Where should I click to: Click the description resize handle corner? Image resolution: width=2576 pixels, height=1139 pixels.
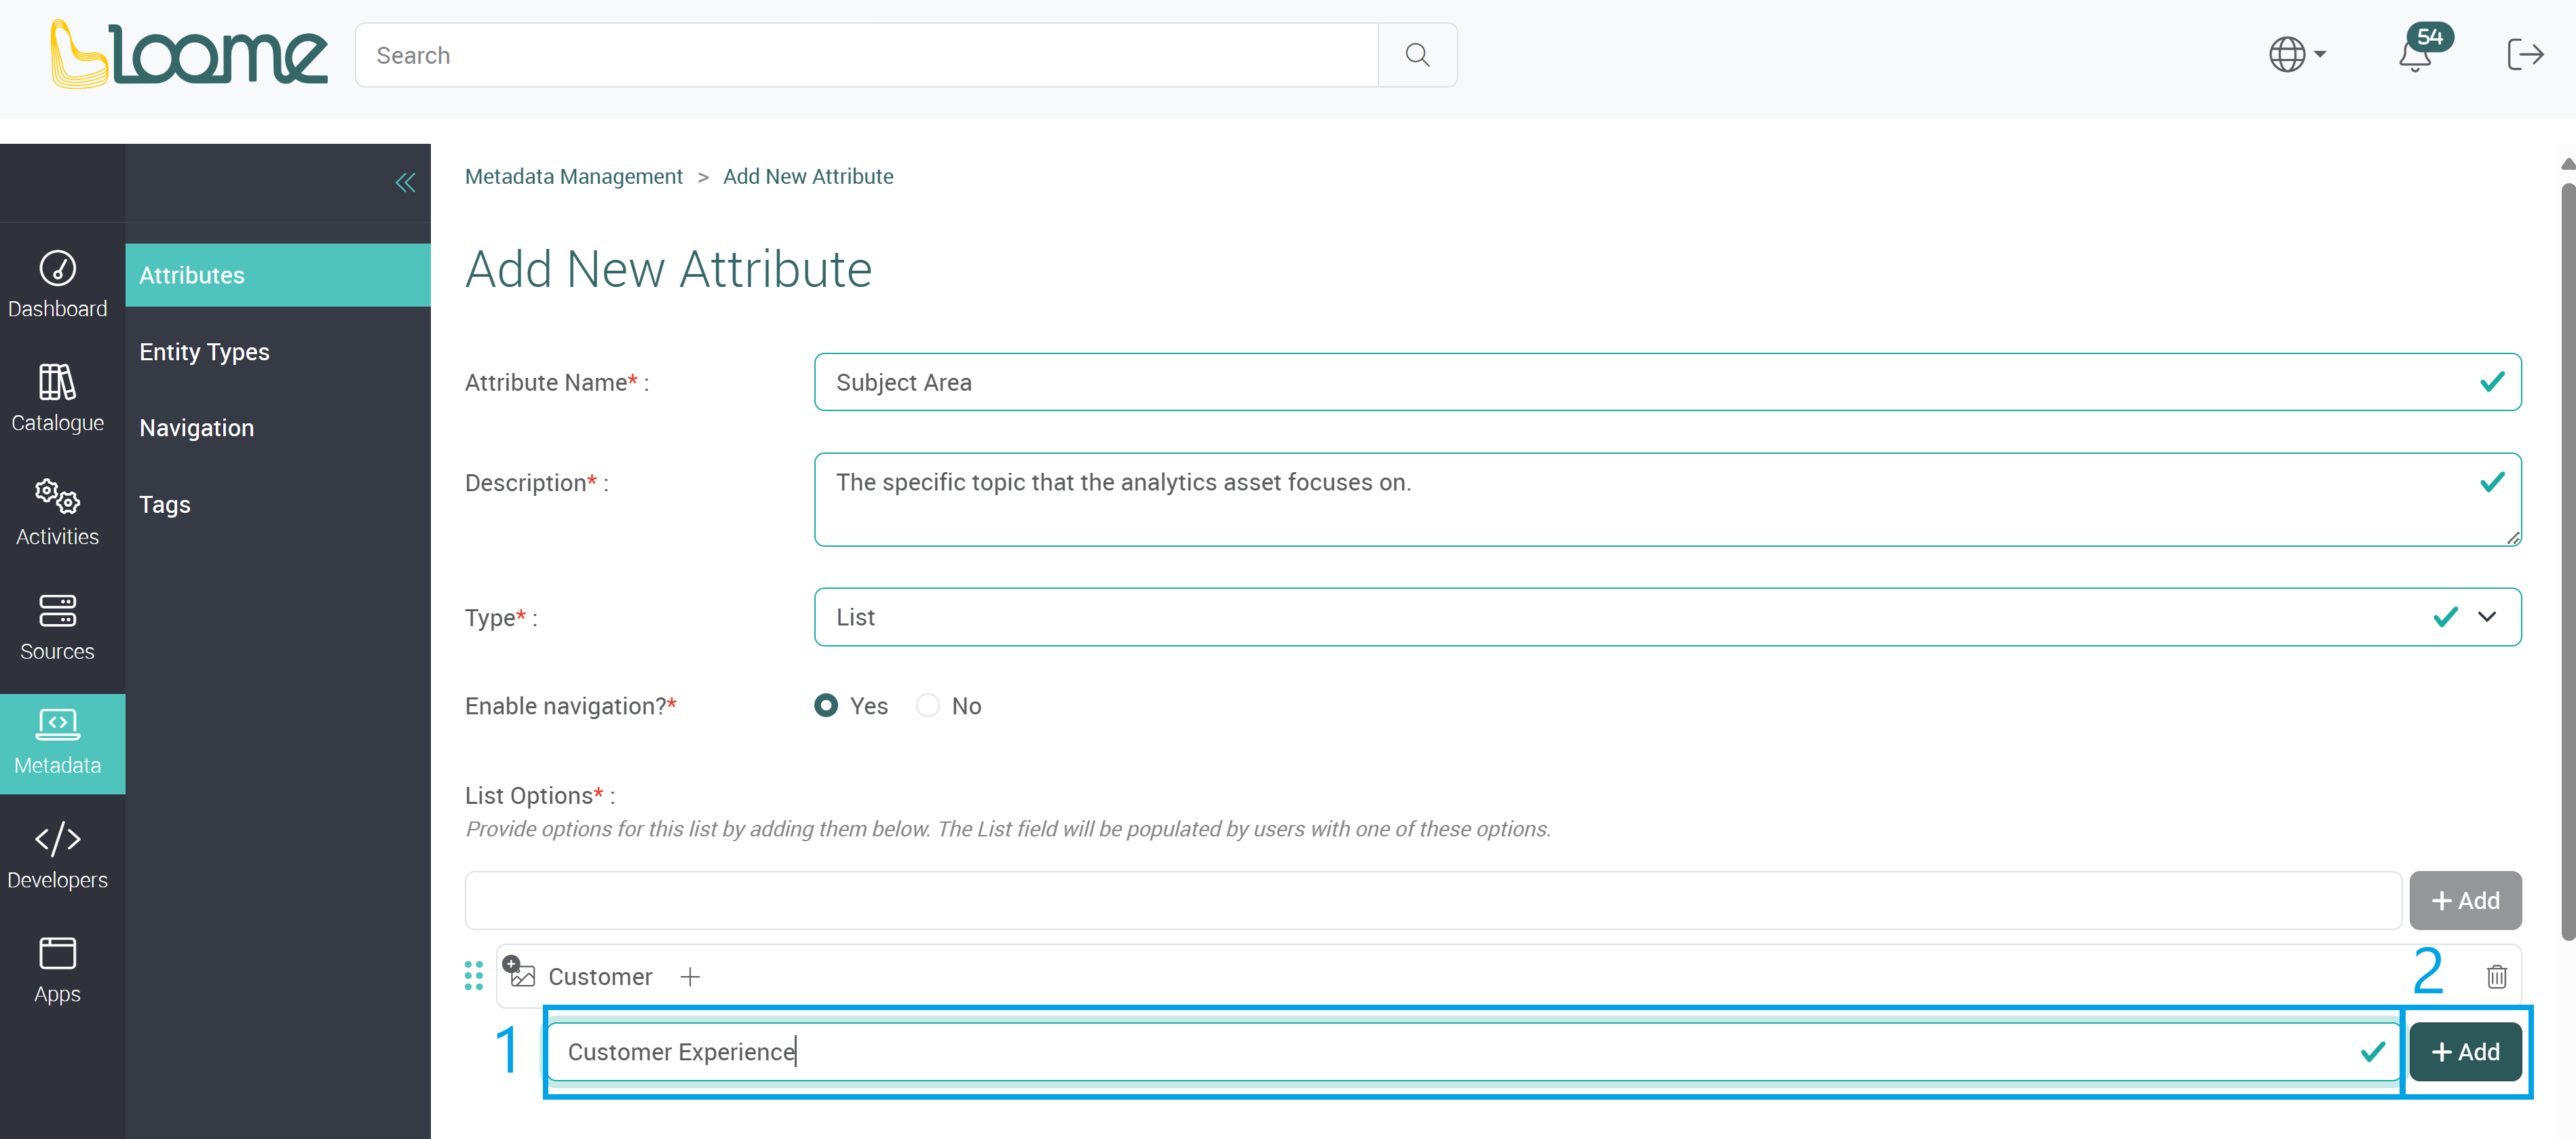point(2512,538)
